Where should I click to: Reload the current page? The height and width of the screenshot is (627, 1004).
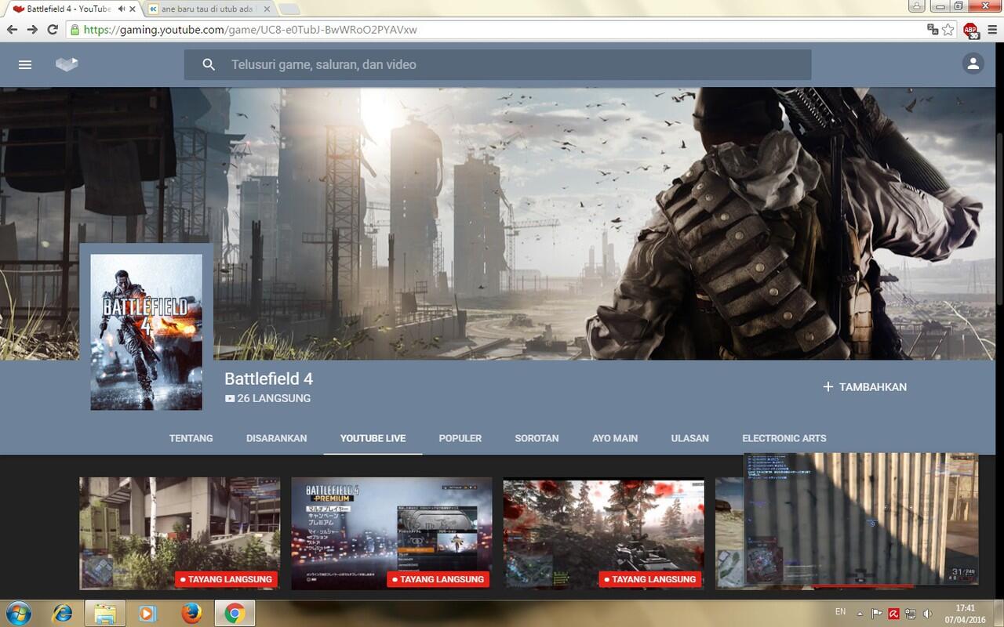point(53,30)
